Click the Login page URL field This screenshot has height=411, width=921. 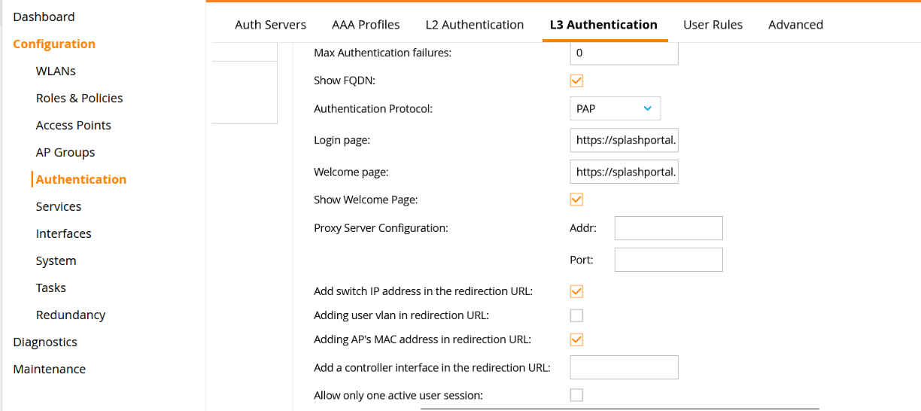click(x=624, y=140)
